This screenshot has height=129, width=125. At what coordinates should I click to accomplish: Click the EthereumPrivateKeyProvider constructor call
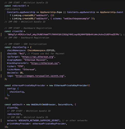pos(71,85)
